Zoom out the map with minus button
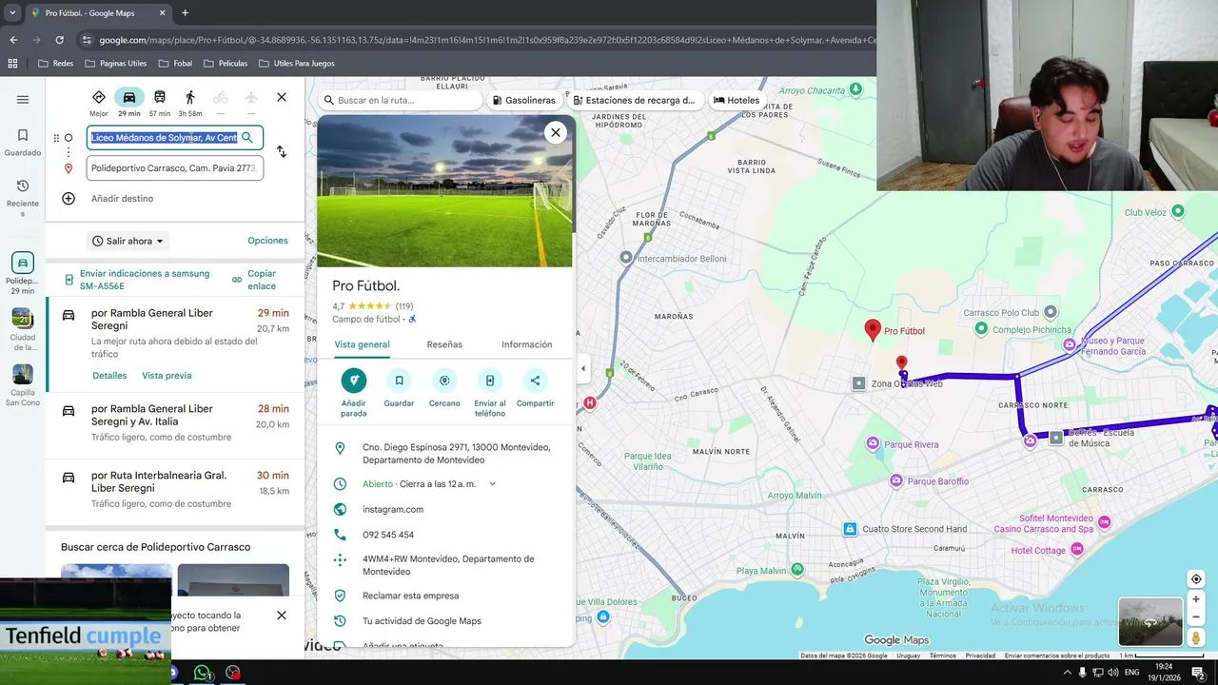Screen dimensions: 1218x685 (x=1196, y=616)
